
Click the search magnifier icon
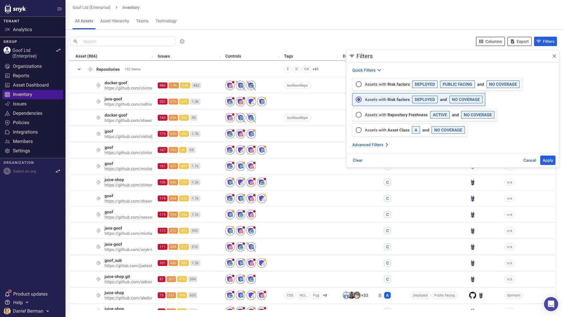[x=75, y=41]
